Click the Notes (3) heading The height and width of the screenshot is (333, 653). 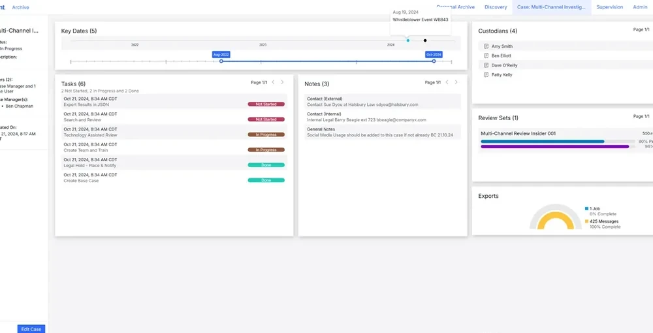tap(317, 84)
